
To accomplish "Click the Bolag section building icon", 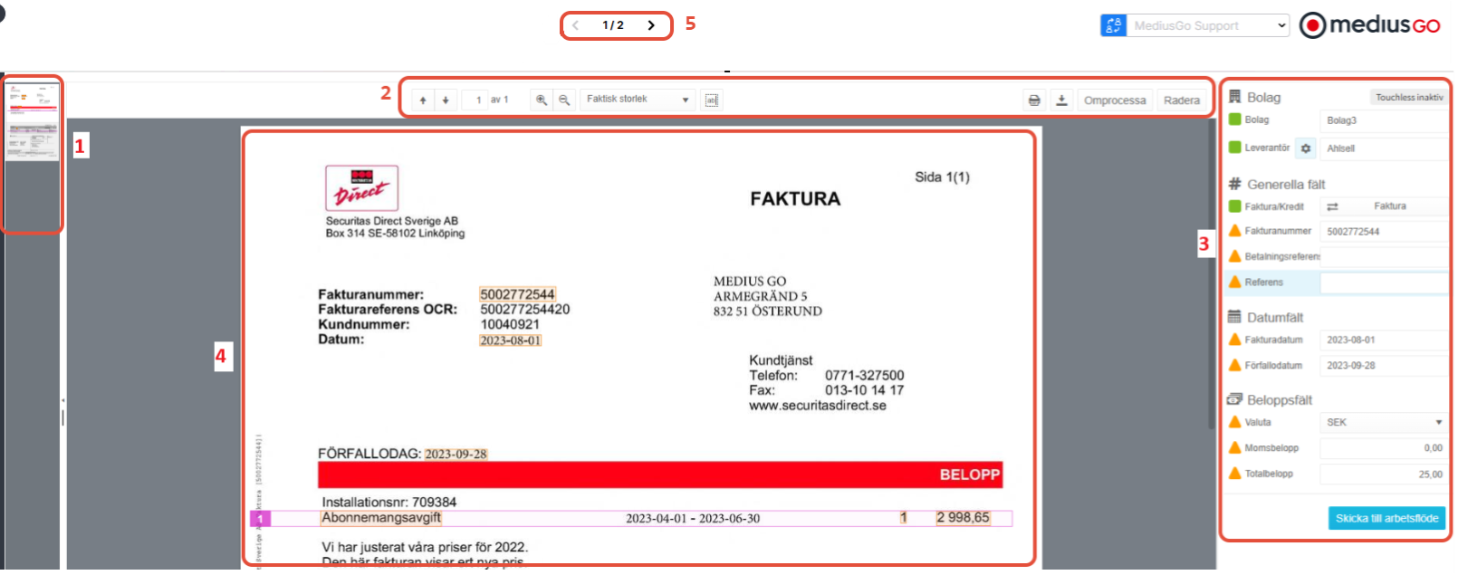I will pyautogui.click(x=1234, y=97).
